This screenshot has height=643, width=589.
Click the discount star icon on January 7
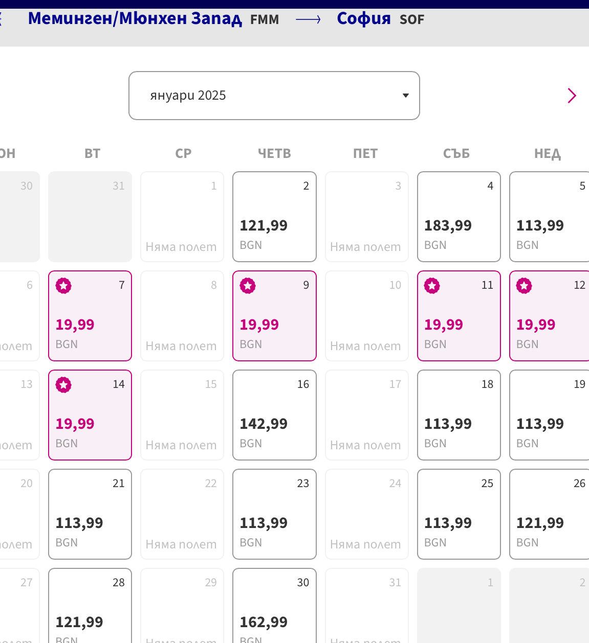(63, 286)
